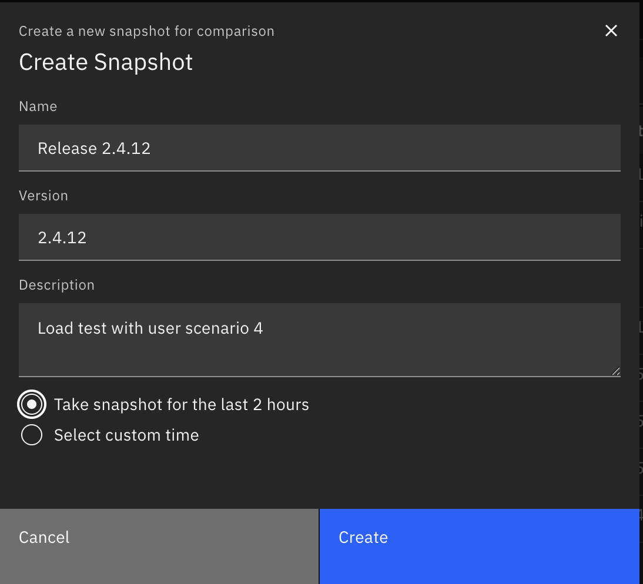Click the 'Create Snapshot' dialog title
This screenshot has height=584, width=643.
[x=106, y=62]
